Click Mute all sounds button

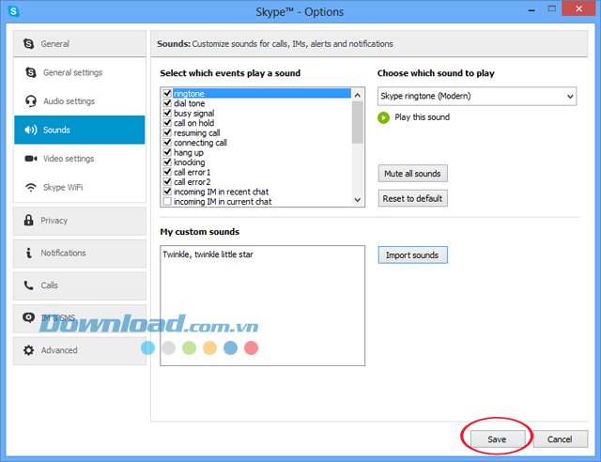412,174
